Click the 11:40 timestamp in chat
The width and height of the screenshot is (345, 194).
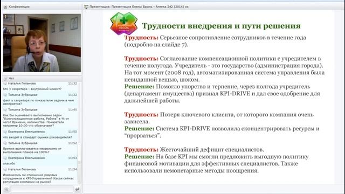click(x=72, y=109)
